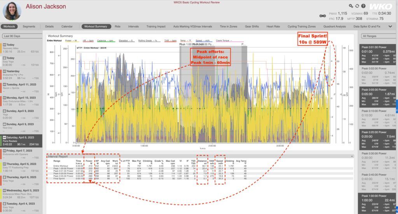
Task: Switch to the Segments tab
Action: (29, 26)
